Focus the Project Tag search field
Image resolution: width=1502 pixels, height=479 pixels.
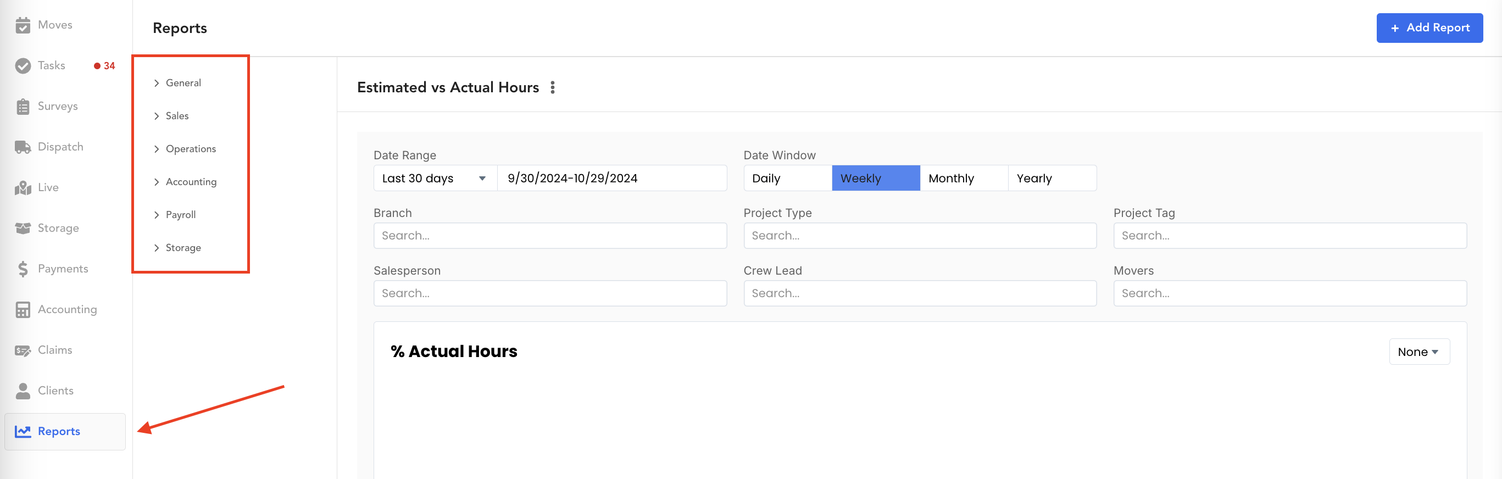click(1290, 236)
